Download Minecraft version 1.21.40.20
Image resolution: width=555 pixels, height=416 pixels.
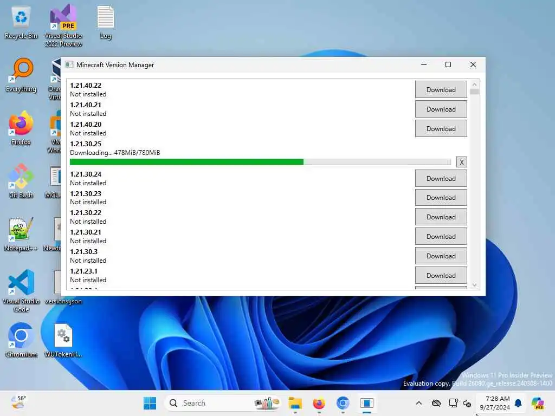(x=441, y=129)
